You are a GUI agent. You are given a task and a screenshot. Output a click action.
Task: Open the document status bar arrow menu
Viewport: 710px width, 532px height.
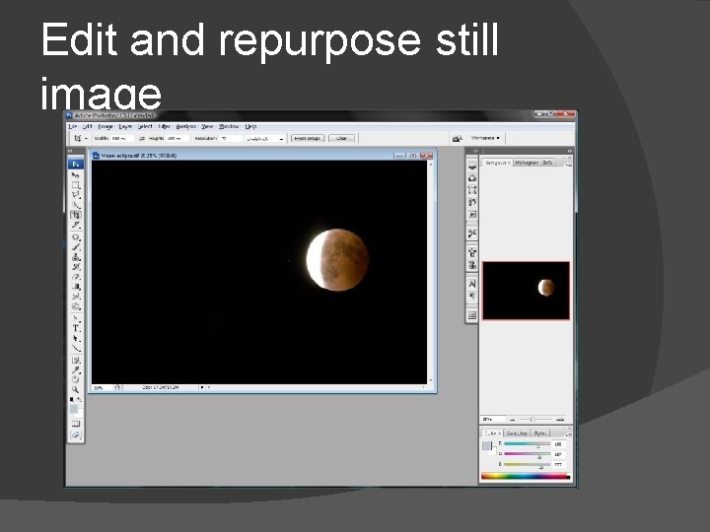click(202, 387)
